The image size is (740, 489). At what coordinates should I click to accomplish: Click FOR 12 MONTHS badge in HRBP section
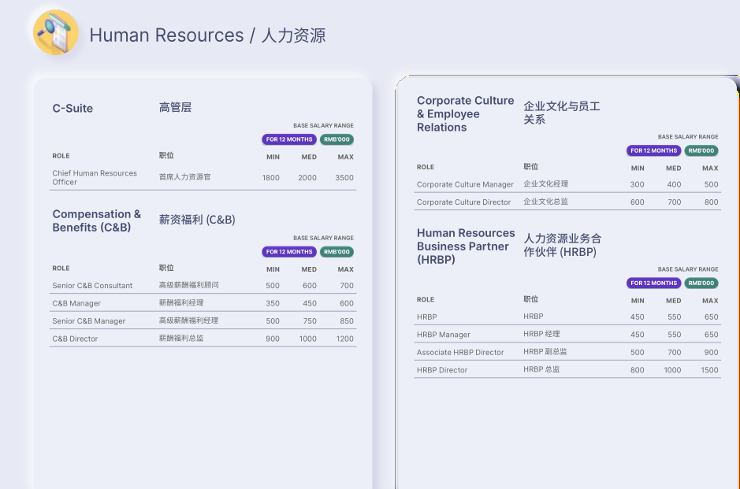pyautogui.click(x=653, y=283)
